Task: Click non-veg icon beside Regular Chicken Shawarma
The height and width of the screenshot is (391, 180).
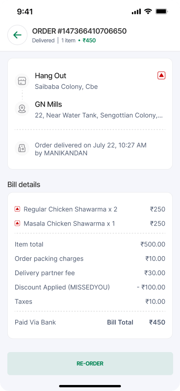Action: (18, 209)
